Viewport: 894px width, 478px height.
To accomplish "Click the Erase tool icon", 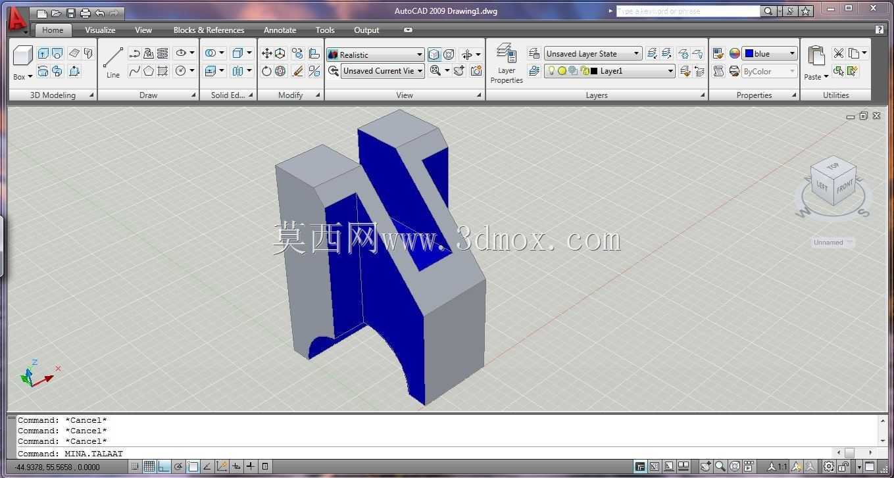I will tap(297, 71).
